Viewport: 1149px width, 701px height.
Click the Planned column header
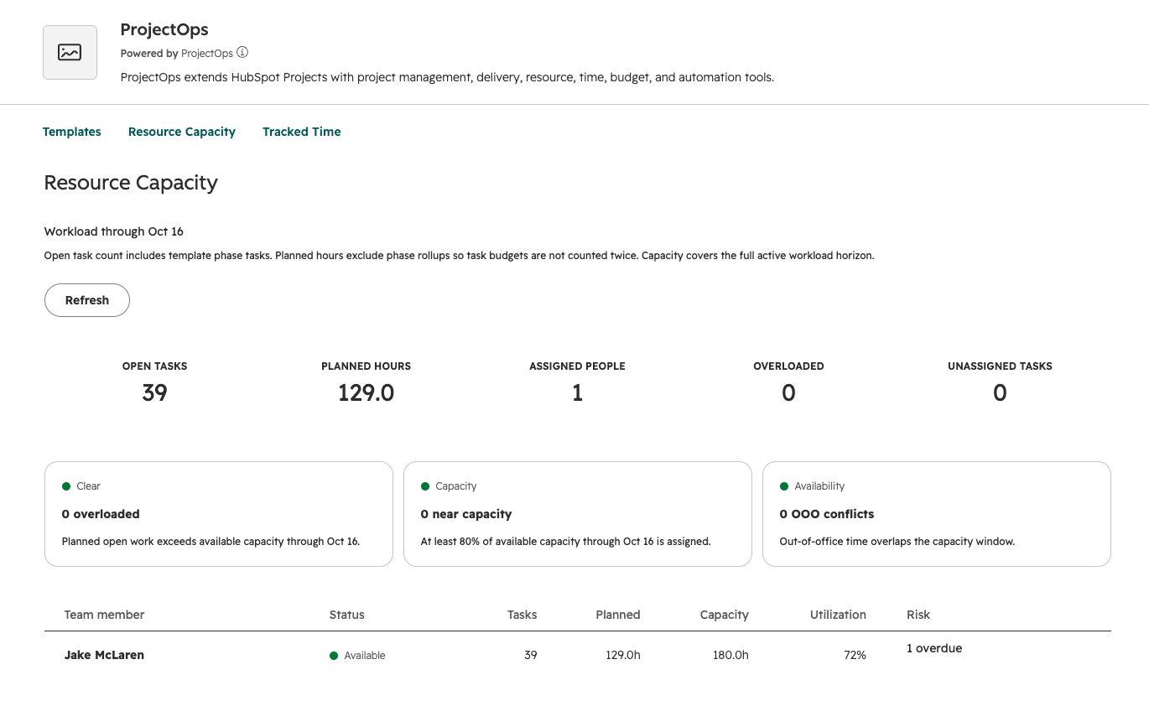click(x=618, y=615)
